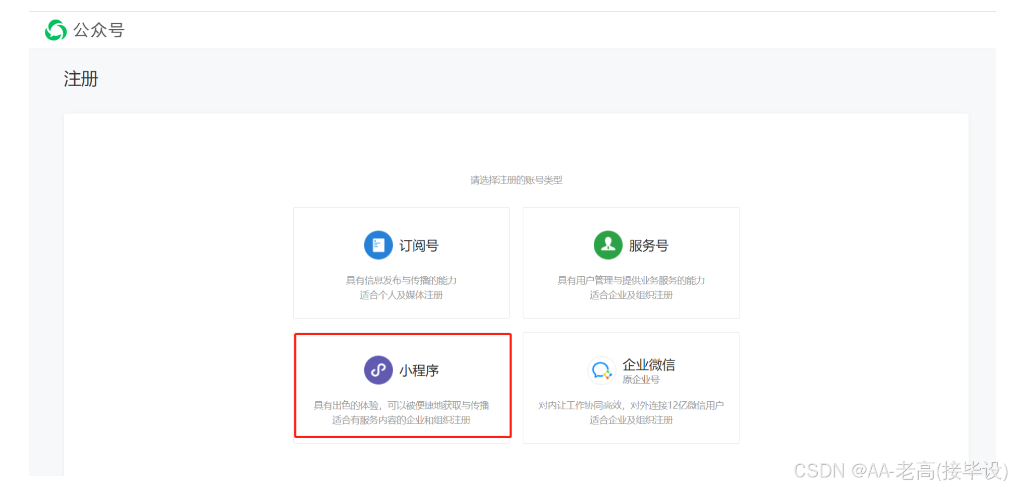Click the 企业微信 chat bubble icon
Viewport: 1010px width, 488px height.
pyautogui.click(x=602, y=371)
